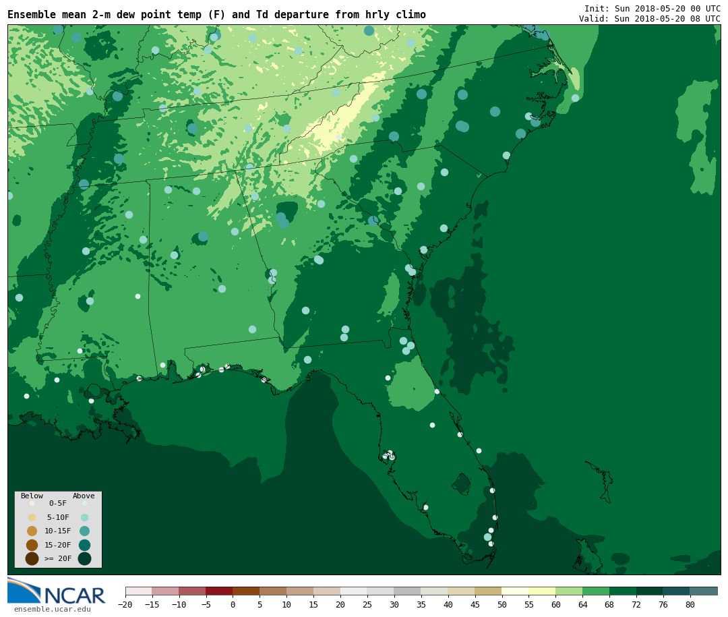Click the '64' colorbar tick label
The image size is (728, 617).
(x=582, y=604)
